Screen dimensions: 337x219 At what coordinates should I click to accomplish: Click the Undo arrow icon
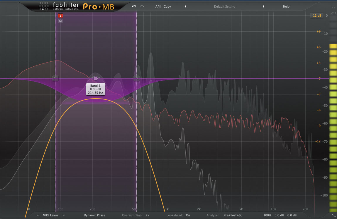coord(134,6)
